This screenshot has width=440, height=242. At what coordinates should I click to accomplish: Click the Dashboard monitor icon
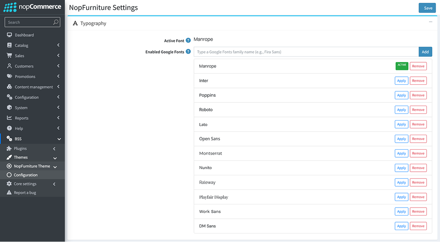point(9,35)
